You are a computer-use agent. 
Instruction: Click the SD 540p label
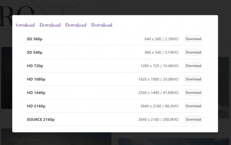(x=35, y=53)
